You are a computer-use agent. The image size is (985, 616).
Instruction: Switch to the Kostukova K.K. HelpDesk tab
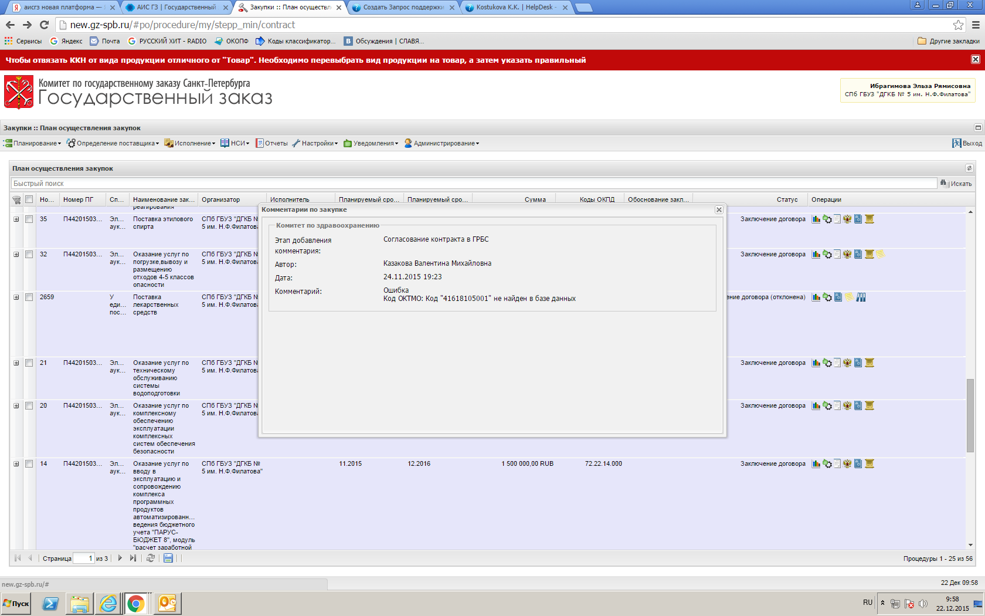pyautogui.click(x=516, y=8)
